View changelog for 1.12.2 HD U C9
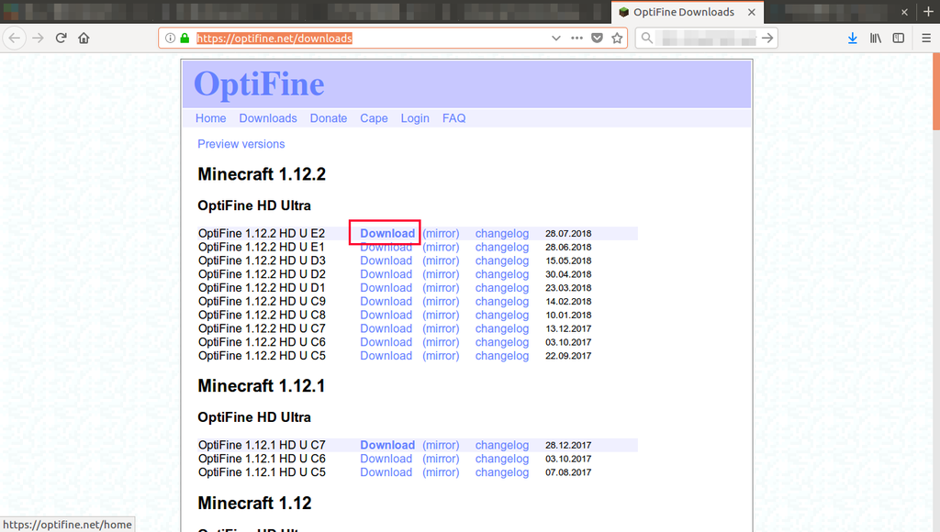 (502, 302)
